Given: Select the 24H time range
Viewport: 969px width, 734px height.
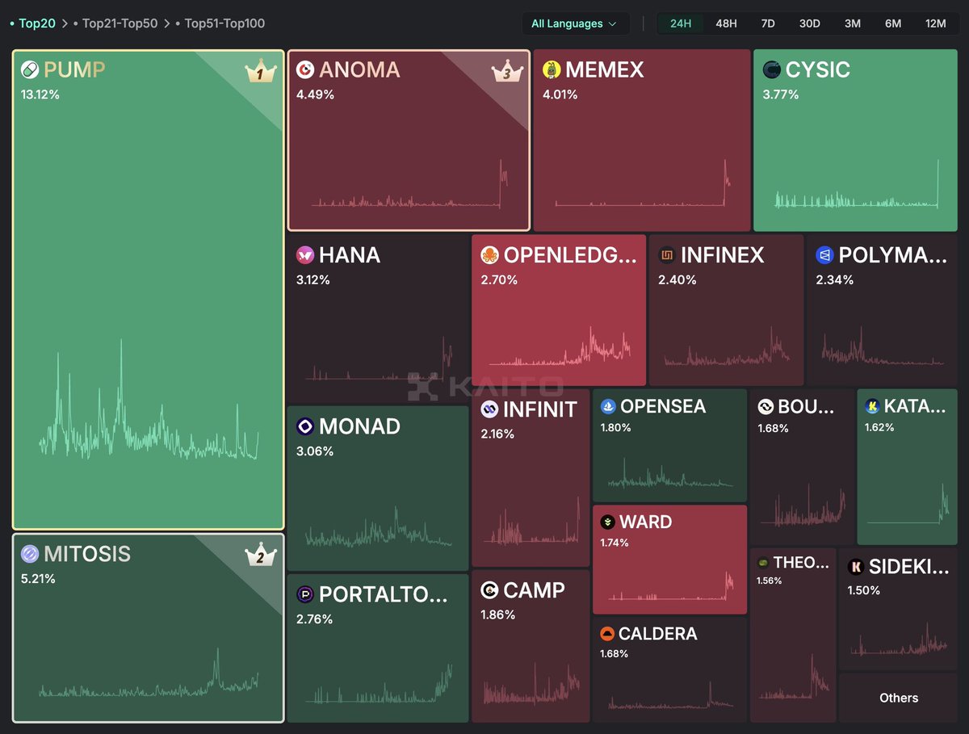Looking at the screenshot, I should click(x=681, y=23).
